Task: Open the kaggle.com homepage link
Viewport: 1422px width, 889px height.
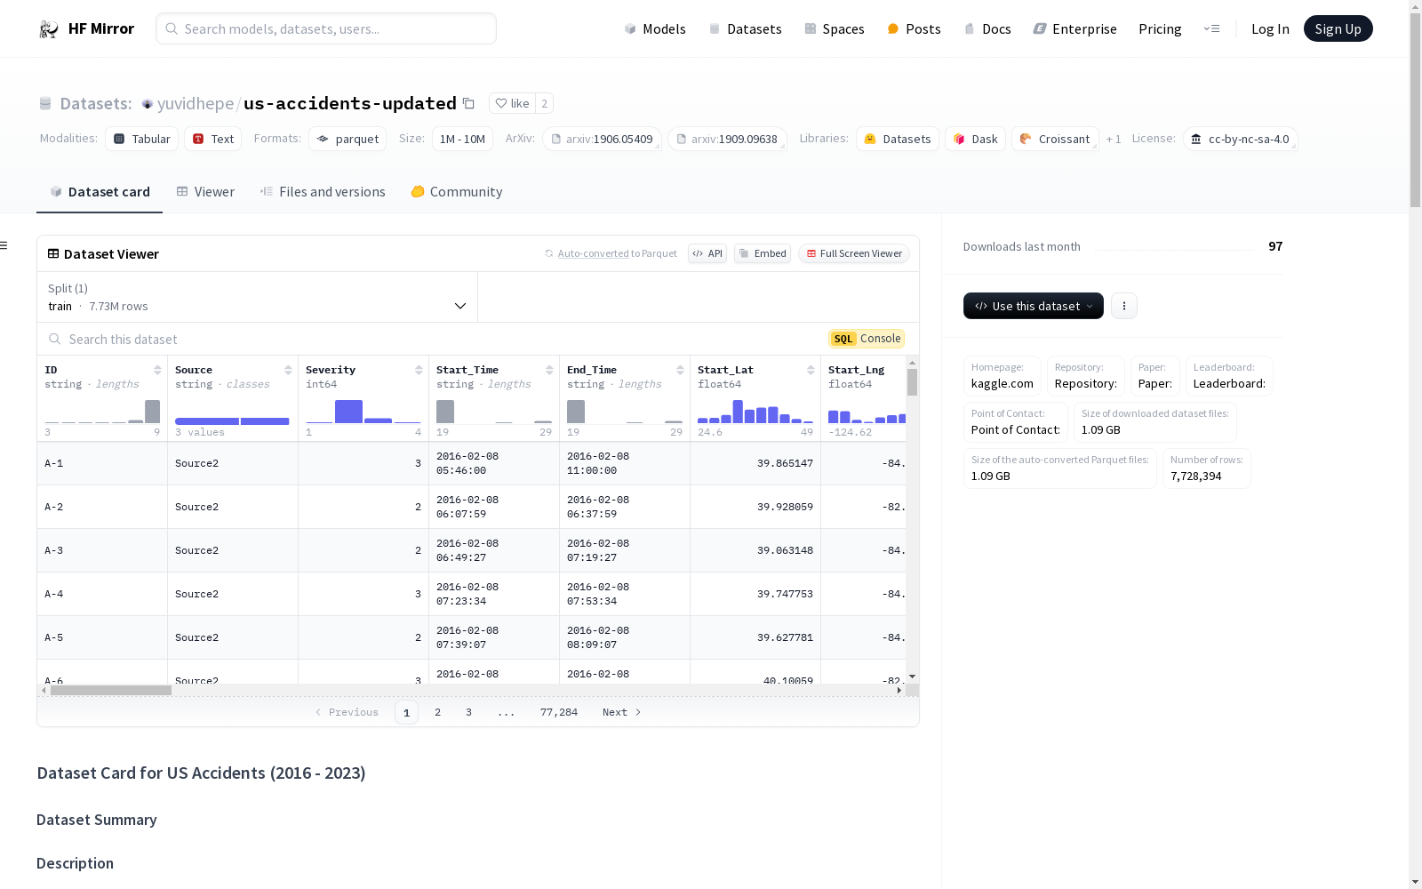Action: pos(1002,383)
